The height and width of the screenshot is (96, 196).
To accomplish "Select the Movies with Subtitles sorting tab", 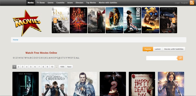I will 174,49.
